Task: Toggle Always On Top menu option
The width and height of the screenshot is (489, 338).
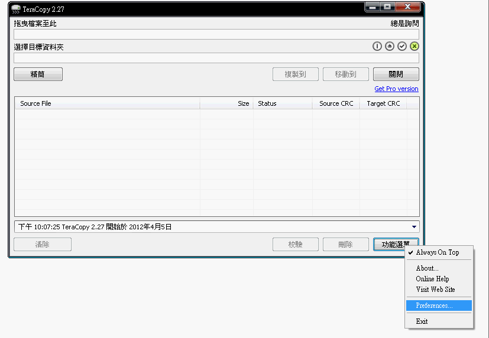Action: tap(439, 252)
